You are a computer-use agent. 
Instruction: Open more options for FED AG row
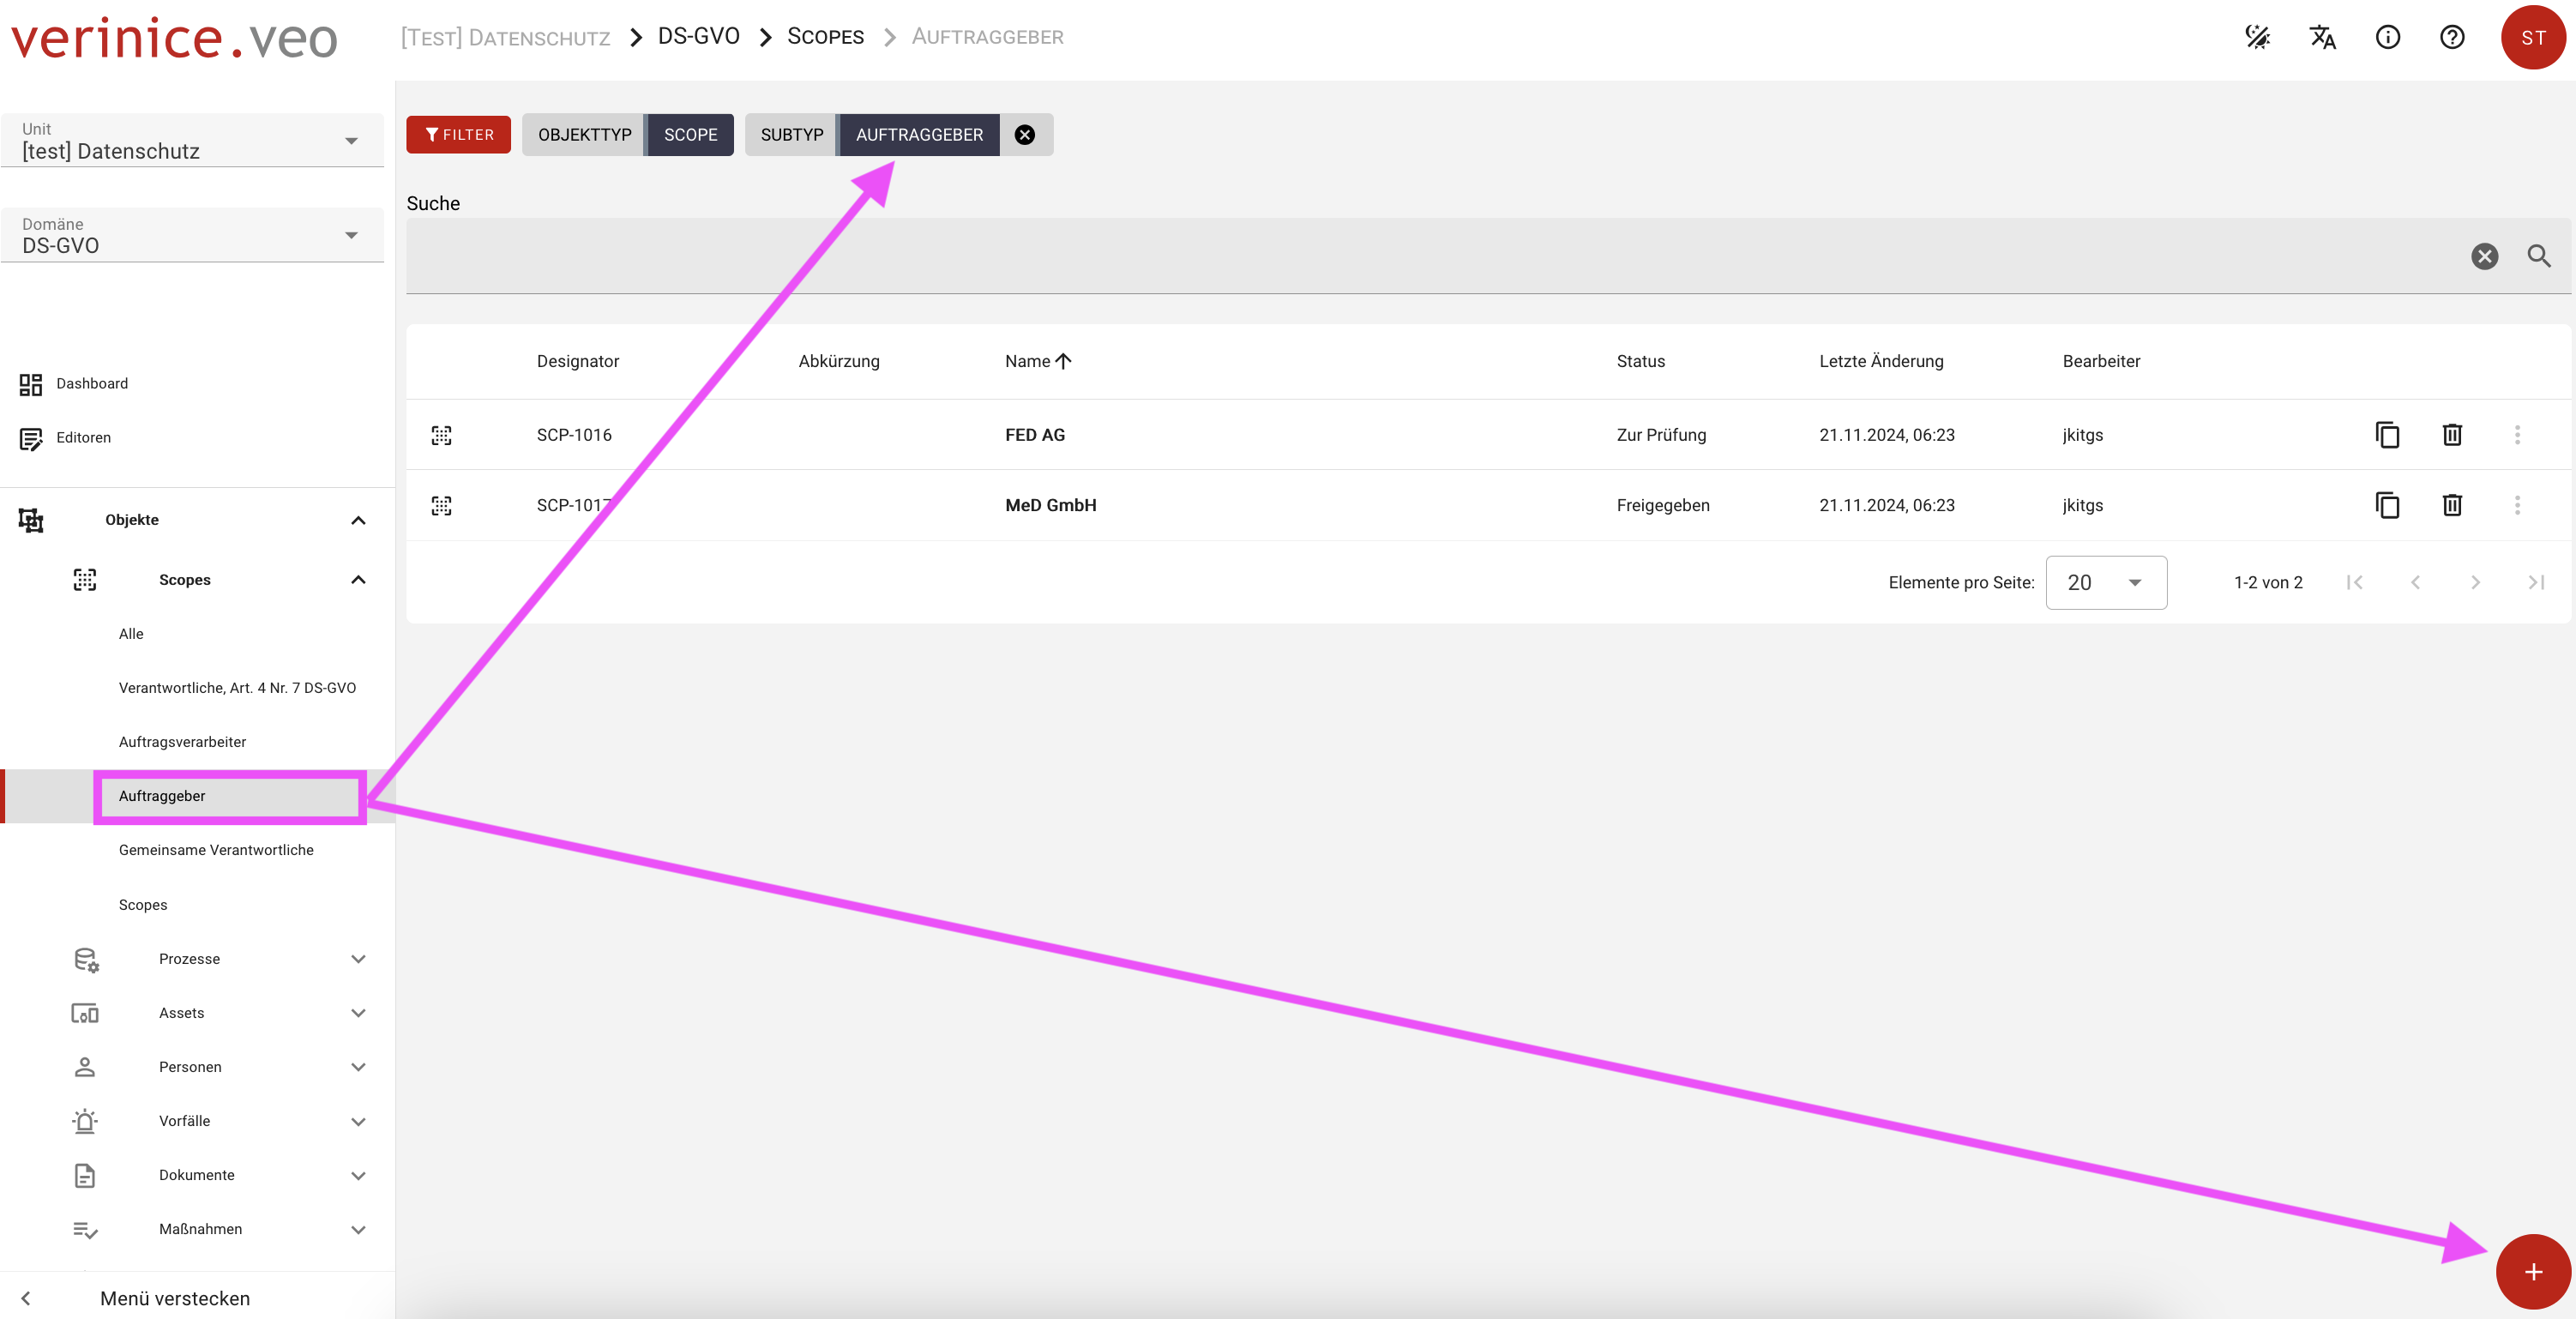(2517, 435)
